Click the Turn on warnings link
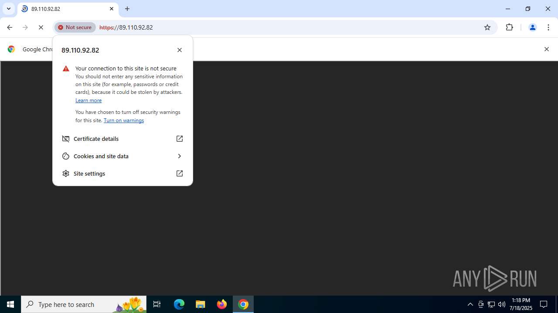The height and width of the screenshot is (313, 558). (x=124, y=120)
